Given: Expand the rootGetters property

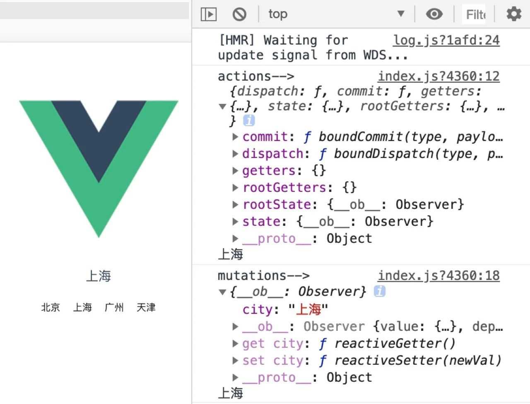Looking at the screenshot, I should coord(235,188).
